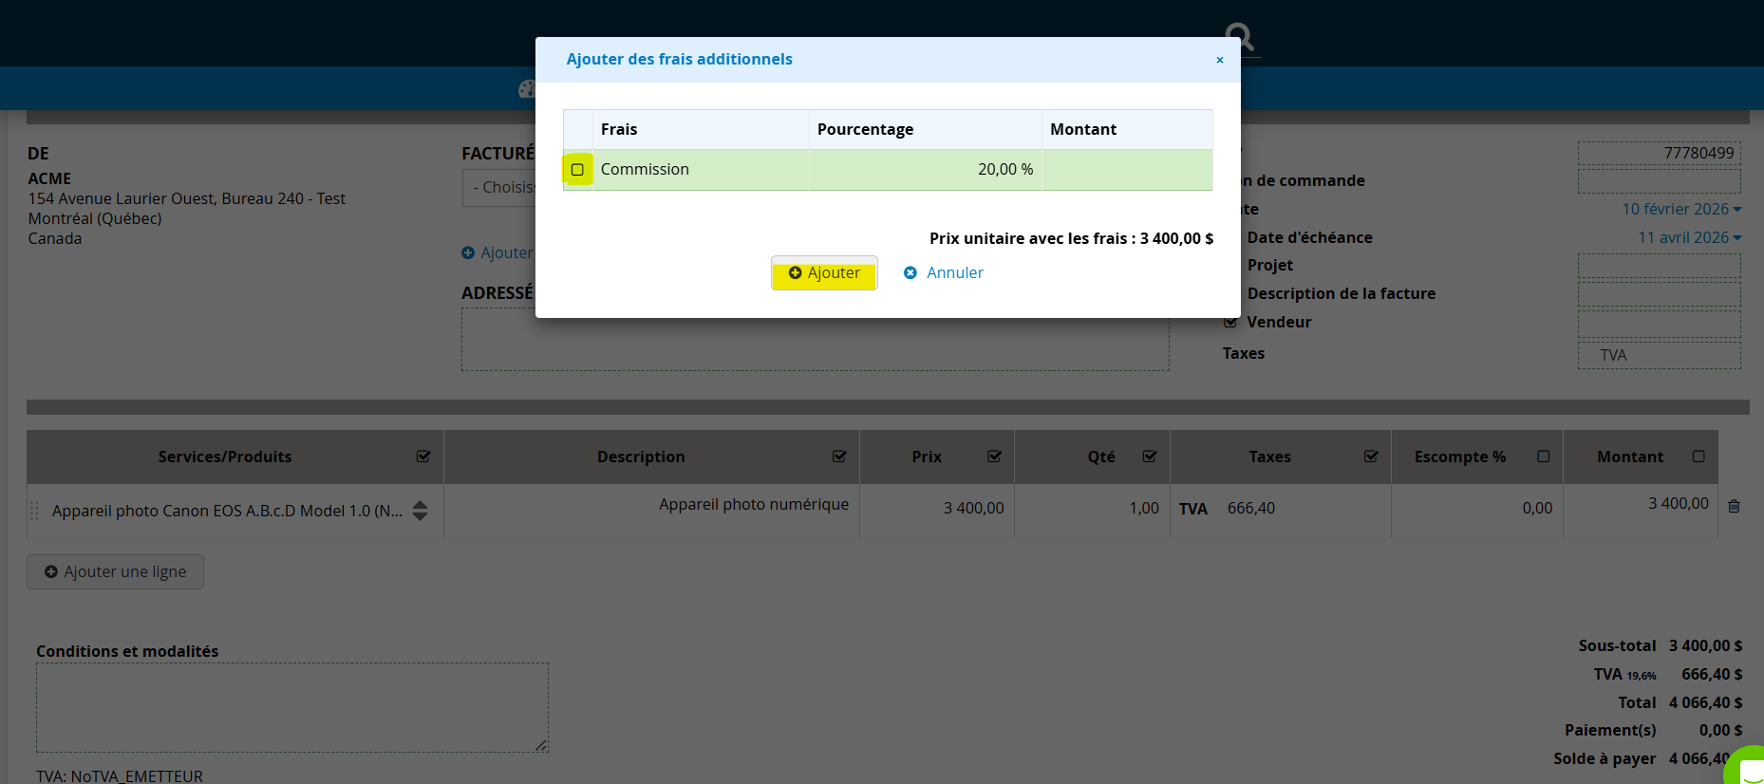Image resolution: width=1764 pixels, height=784 pixels.
Task: Click the Ajouter button in dialog
Action: click(x=824, y=273)
